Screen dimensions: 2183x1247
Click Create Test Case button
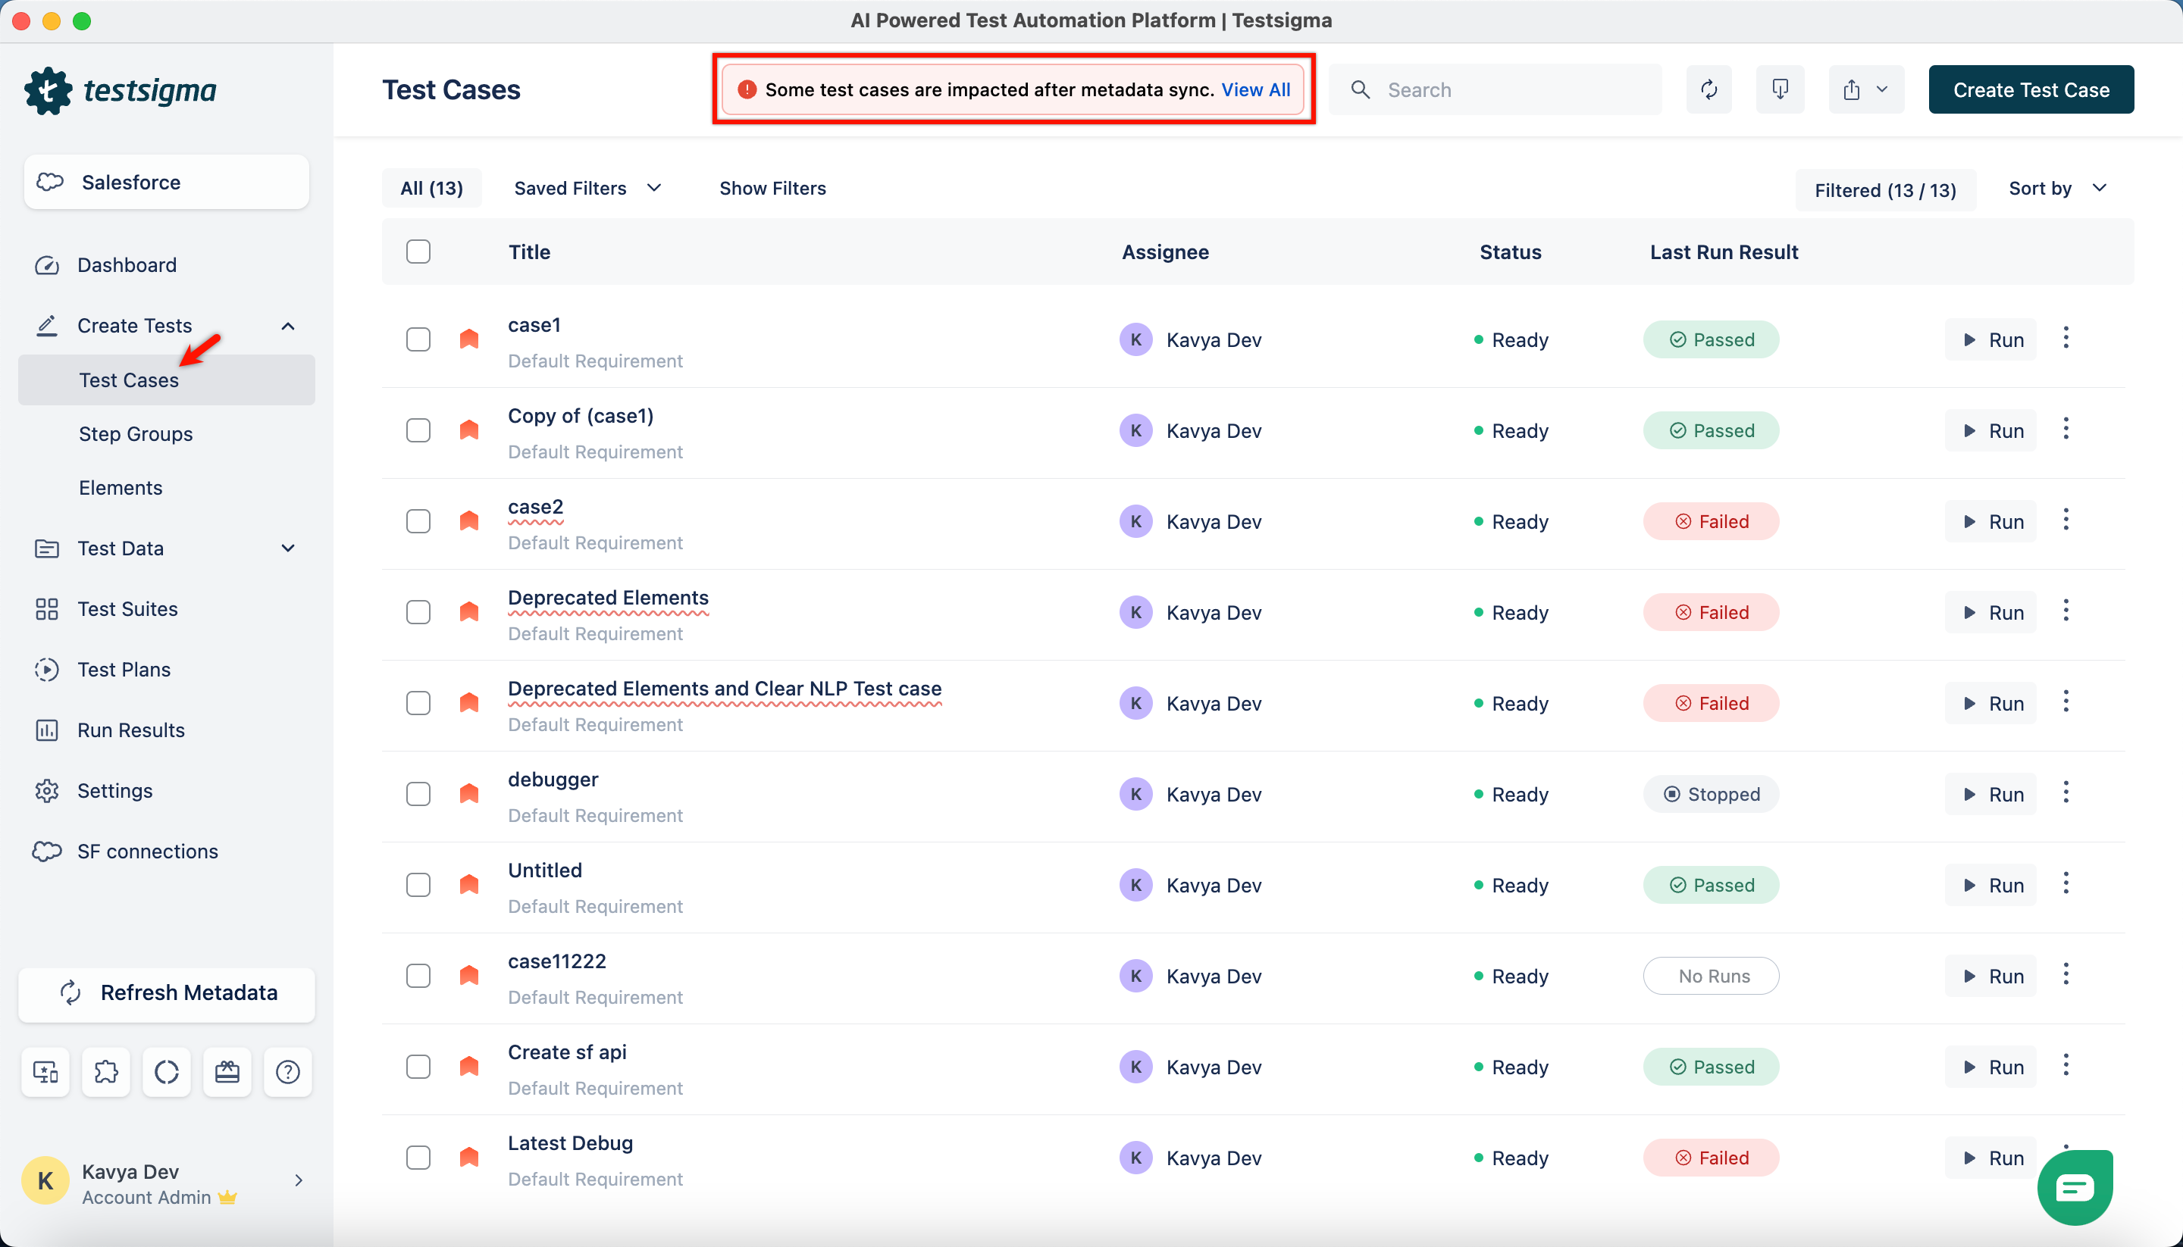coord(2031,89)
